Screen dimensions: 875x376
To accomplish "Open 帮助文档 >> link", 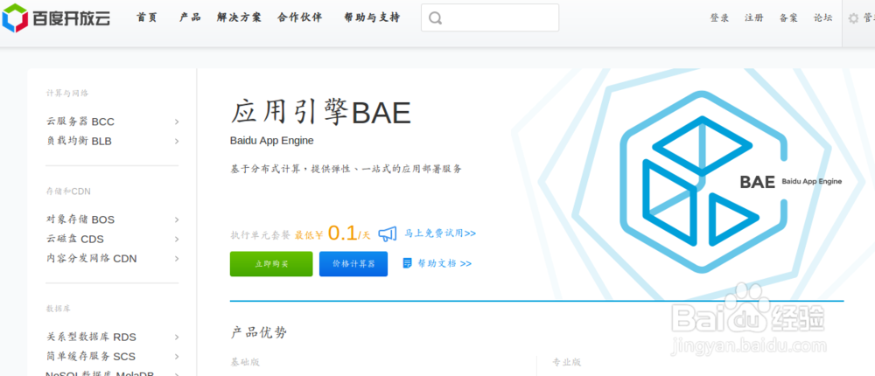I will (x=444, y=263).
